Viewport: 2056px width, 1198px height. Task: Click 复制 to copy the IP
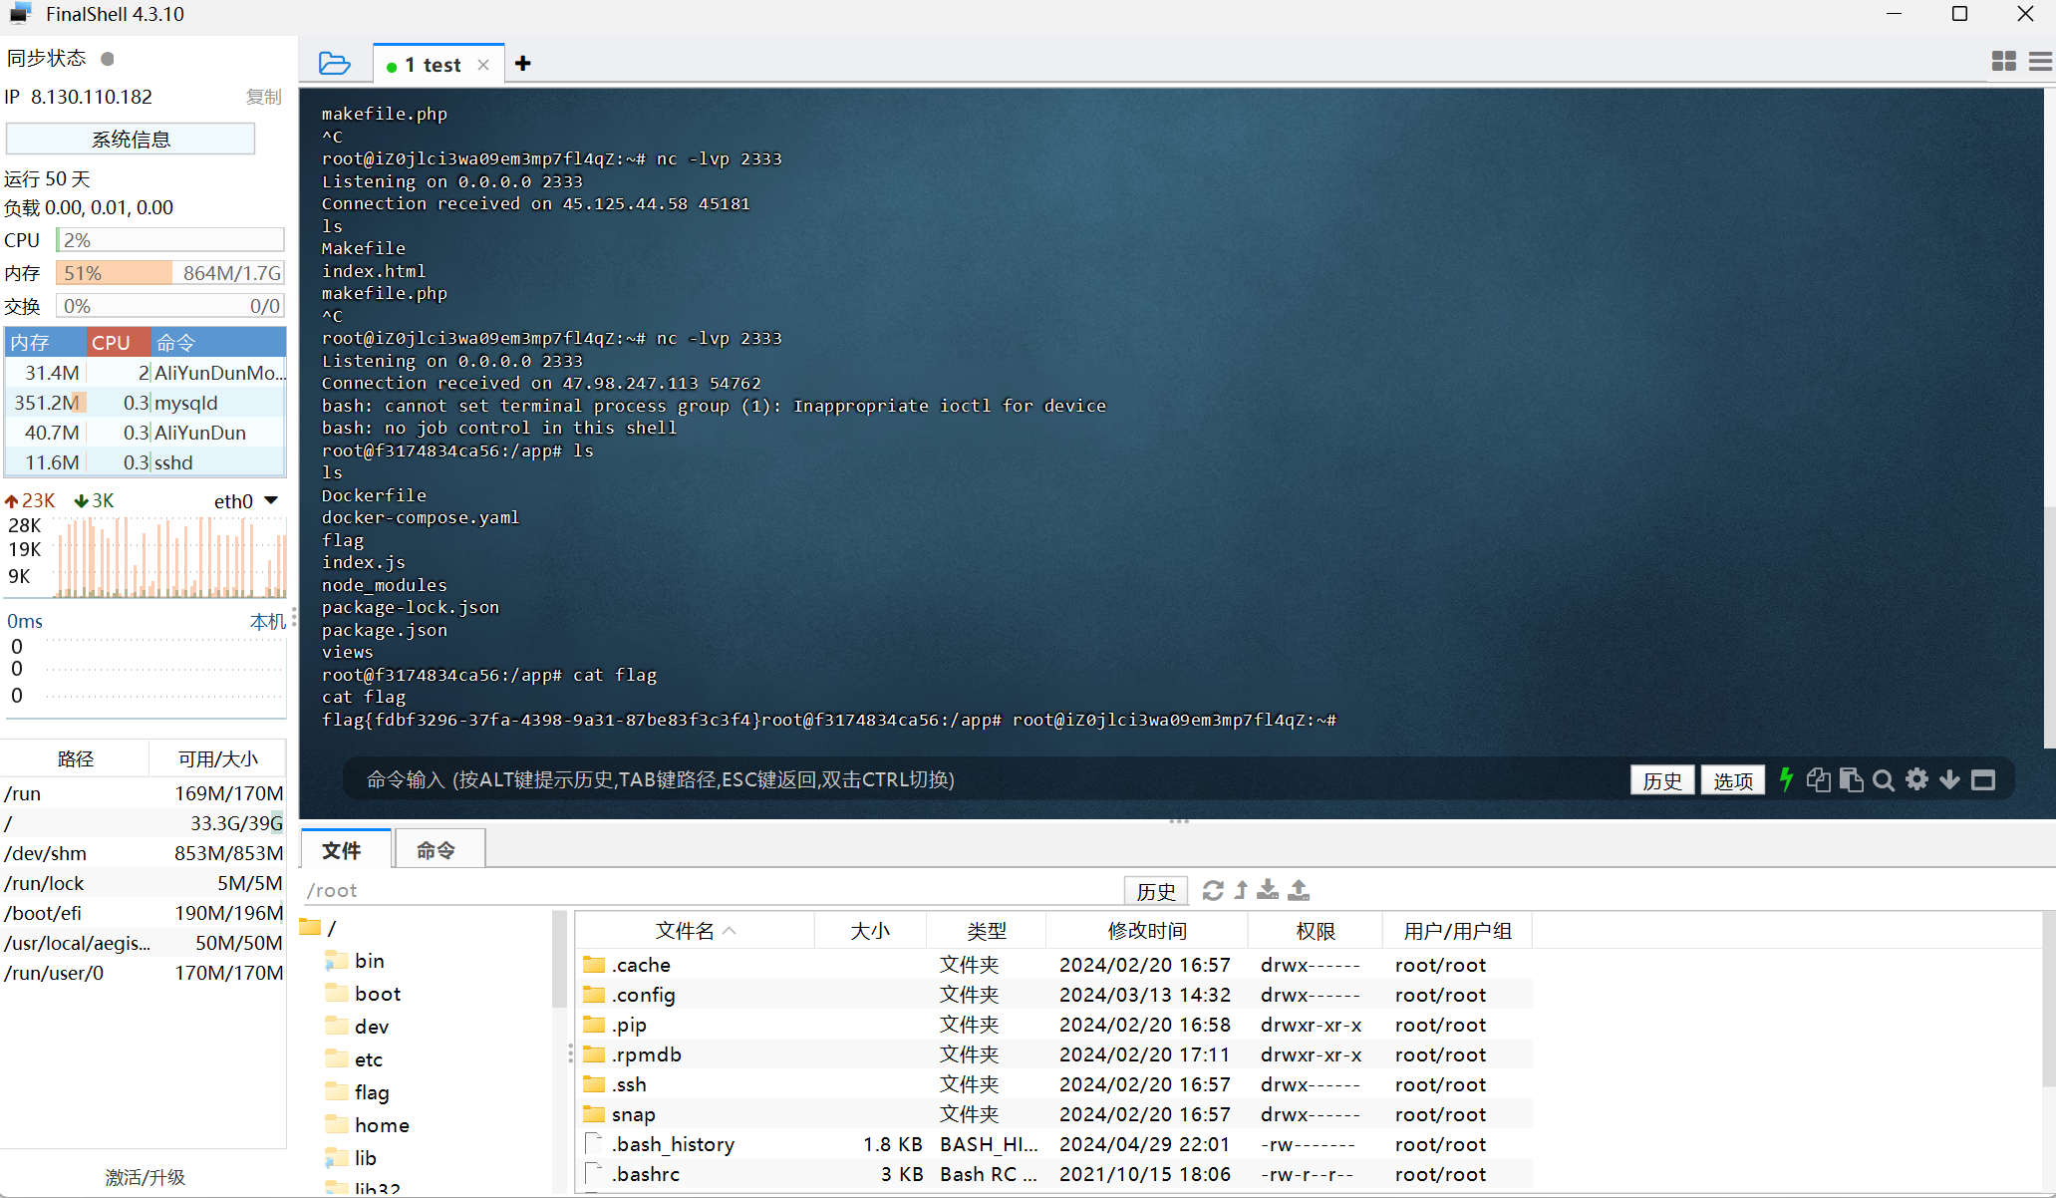(x=264, y=97)
